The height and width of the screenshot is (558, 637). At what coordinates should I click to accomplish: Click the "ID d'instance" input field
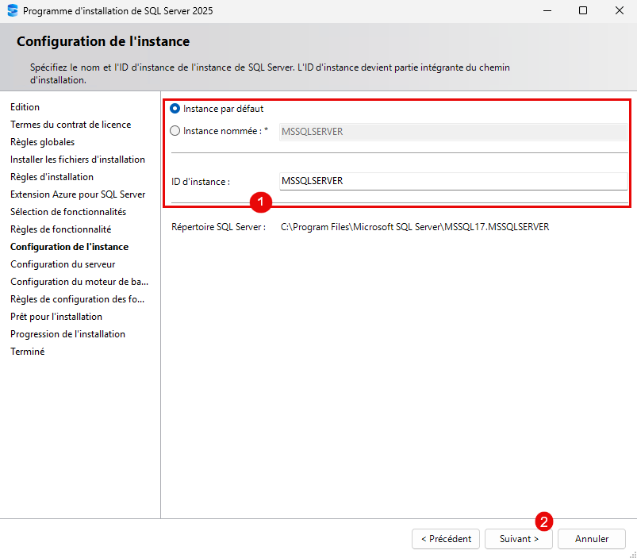pyautogui.click(x=454, y=181)
